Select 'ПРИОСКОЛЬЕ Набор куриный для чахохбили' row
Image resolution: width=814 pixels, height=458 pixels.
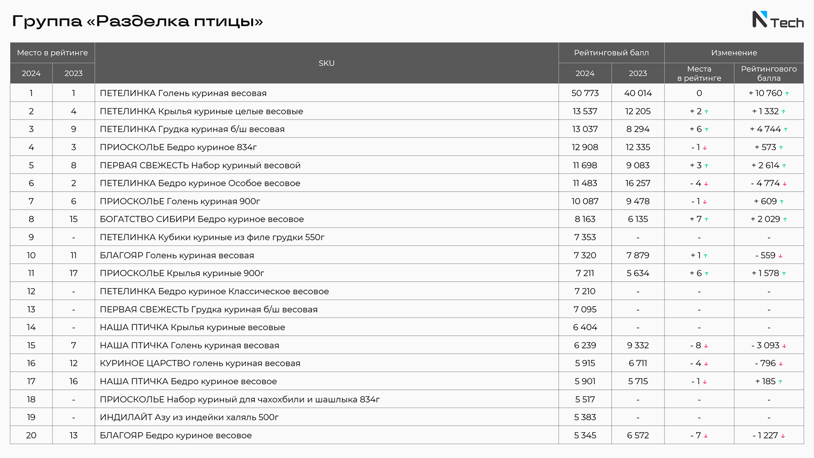[x=407, y=399]
